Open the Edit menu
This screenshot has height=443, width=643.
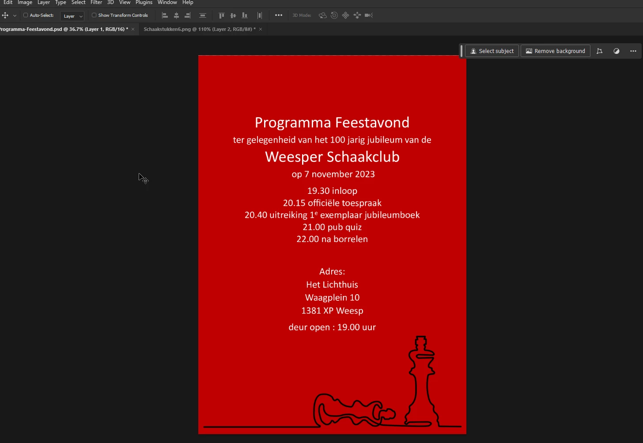8,3
